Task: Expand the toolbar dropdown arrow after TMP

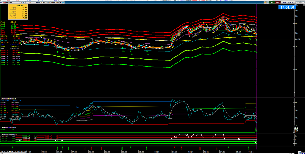Action: 61,2
